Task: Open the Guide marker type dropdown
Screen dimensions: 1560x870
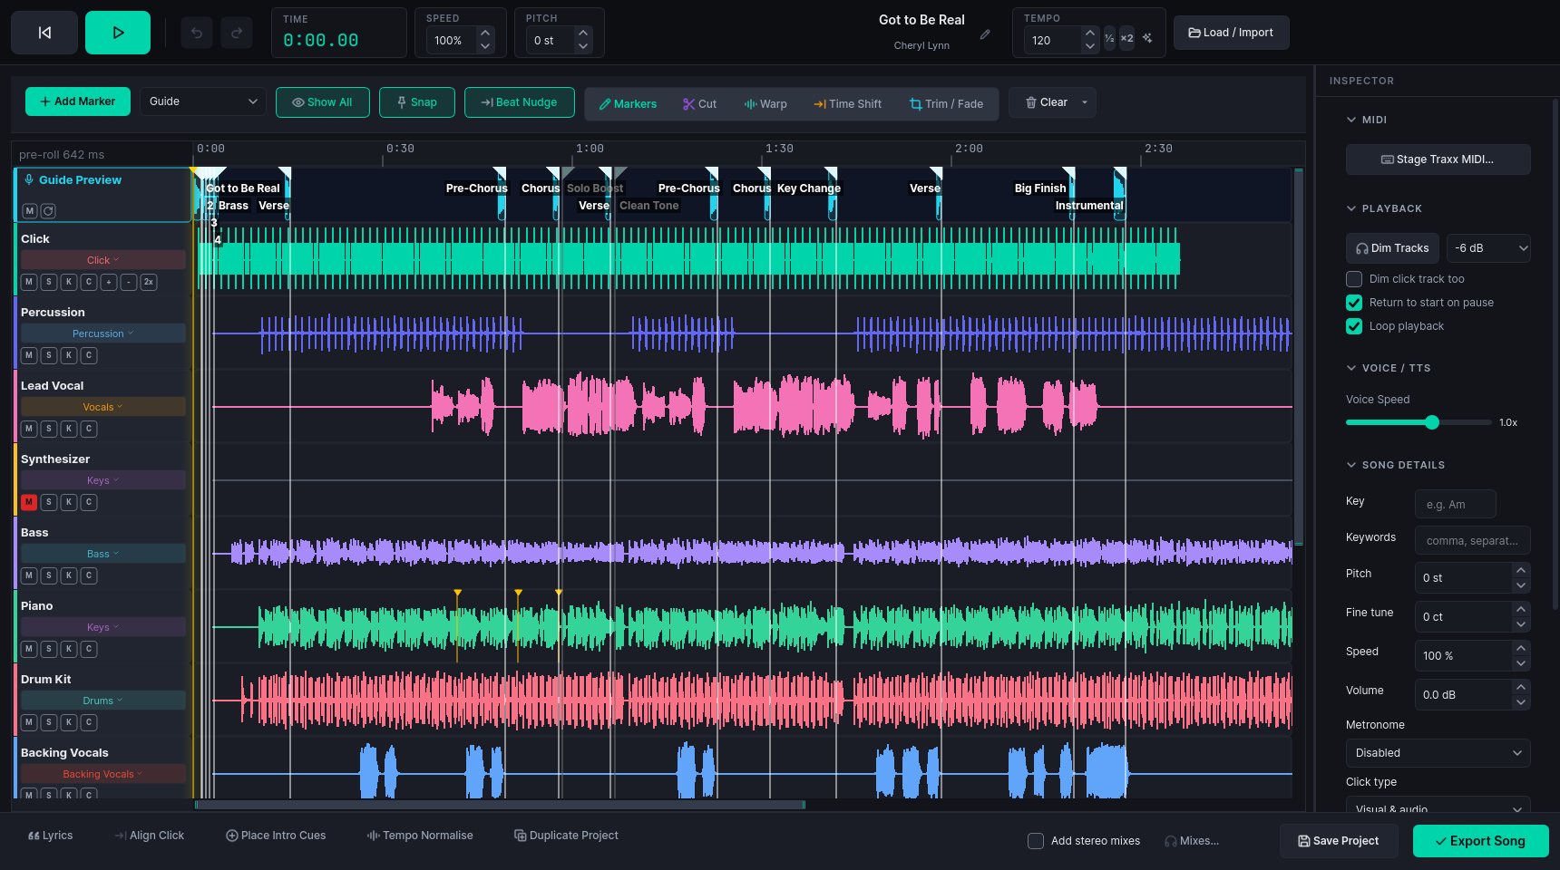Action: point(202,101)
